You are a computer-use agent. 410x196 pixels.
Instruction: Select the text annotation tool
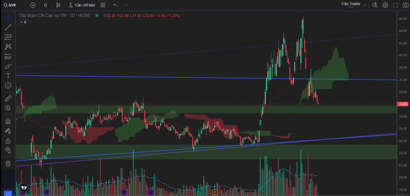[8, 76]
